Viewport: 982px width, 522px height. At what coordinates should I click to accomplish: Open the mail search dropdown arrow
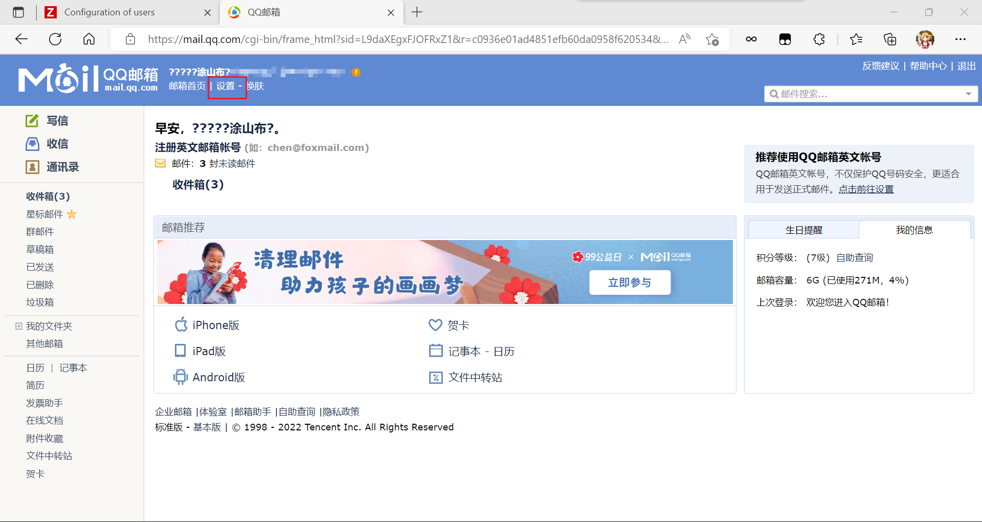click(x=968, y=94)
